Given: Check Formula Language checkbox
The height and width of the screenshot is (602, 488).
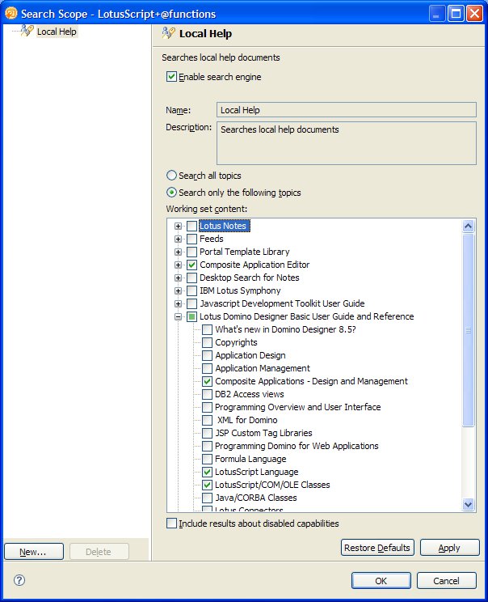Looking at the screenshot, I should 207,459.
